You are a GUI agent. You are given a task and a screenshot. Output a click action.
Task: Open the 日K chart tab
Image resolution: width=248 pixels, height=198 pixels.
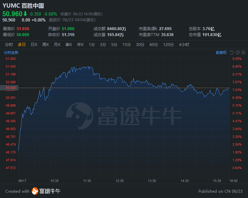tap(34, 45)
